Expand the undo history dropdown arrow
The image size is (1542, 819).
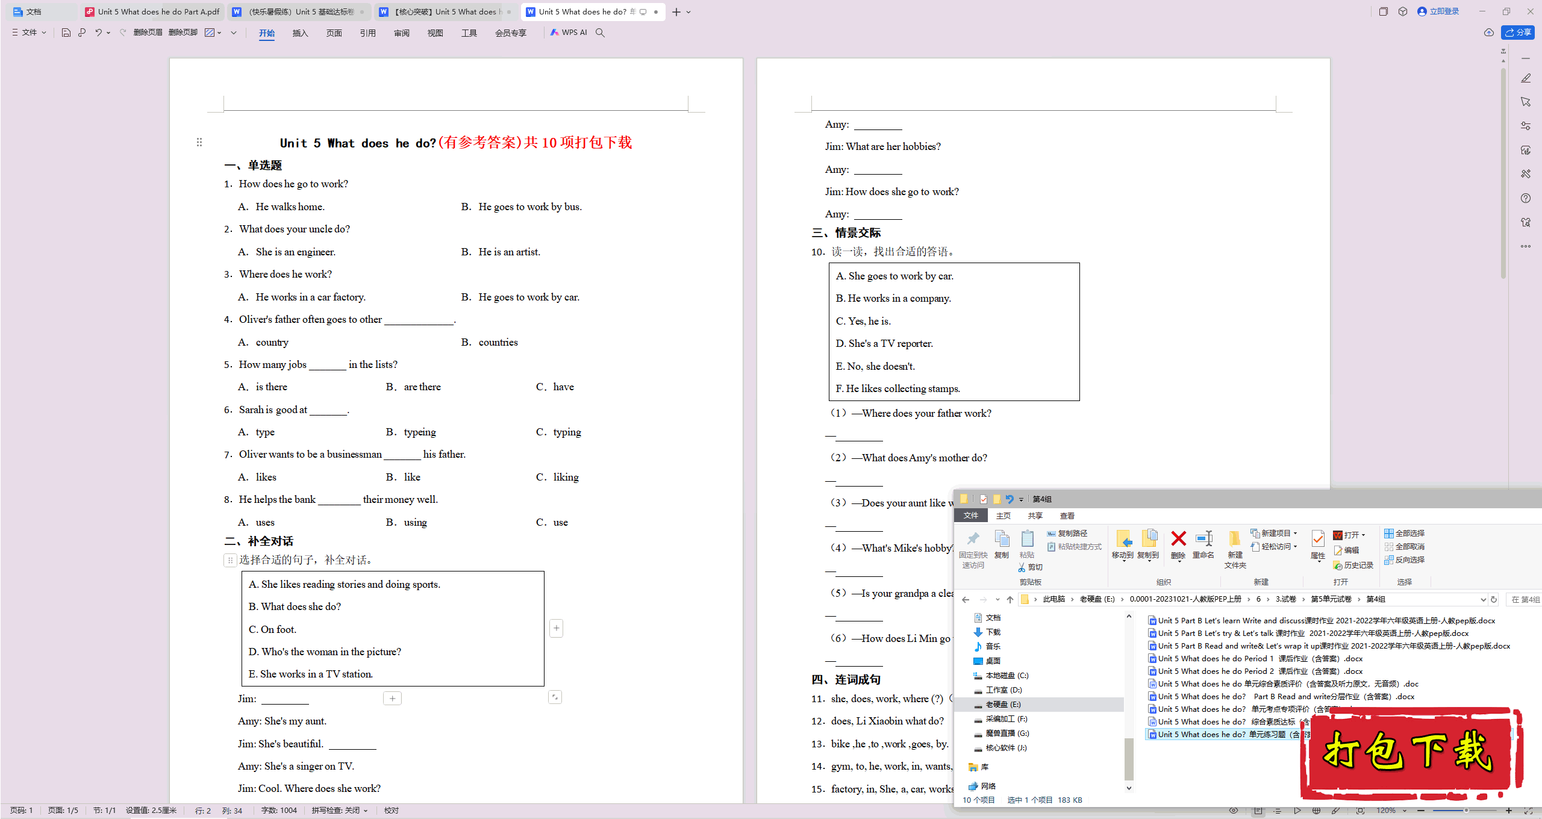(108, 33)
